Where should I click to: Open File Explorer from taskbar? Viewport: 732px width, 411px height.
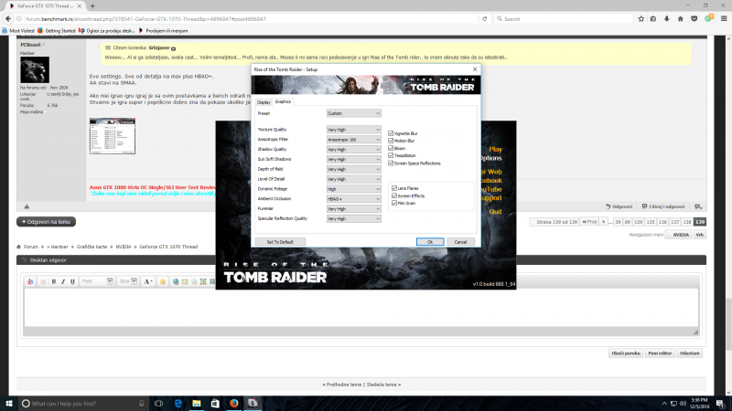click(197, 403)
